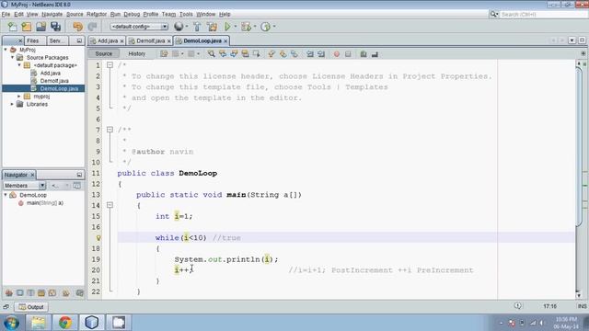Collapse the license comment fold on line 1
Screen dimensions: 589x331
coord(110,65)
